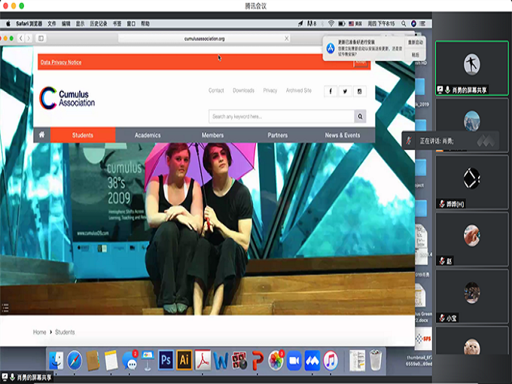Viewport: 512px width, 384px height.
Task: Click the Downloads link in header
Action: [243, 90]
